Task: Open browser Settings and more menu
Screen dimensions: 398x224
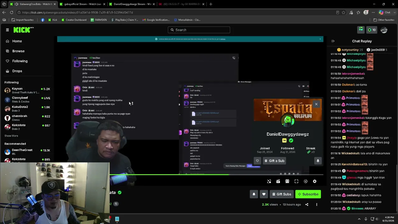Action: tap(373, 12)
